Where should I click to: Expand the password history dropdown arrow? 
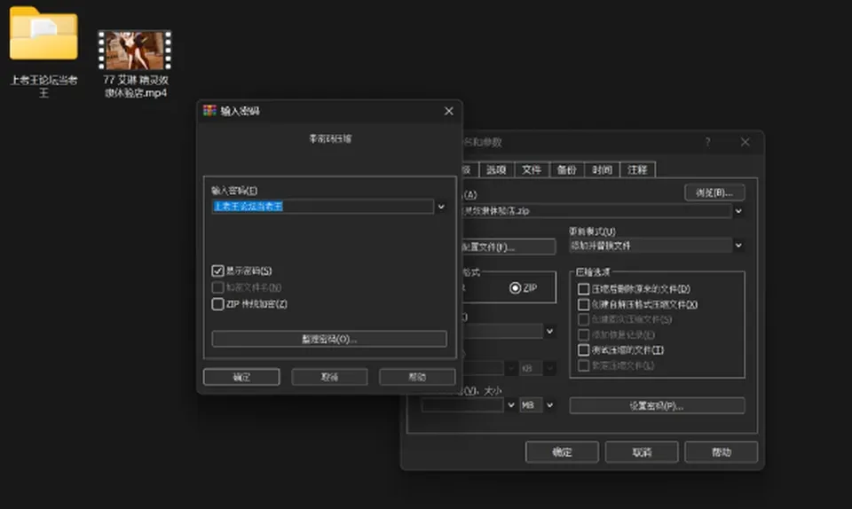click(x=441, y=207)
